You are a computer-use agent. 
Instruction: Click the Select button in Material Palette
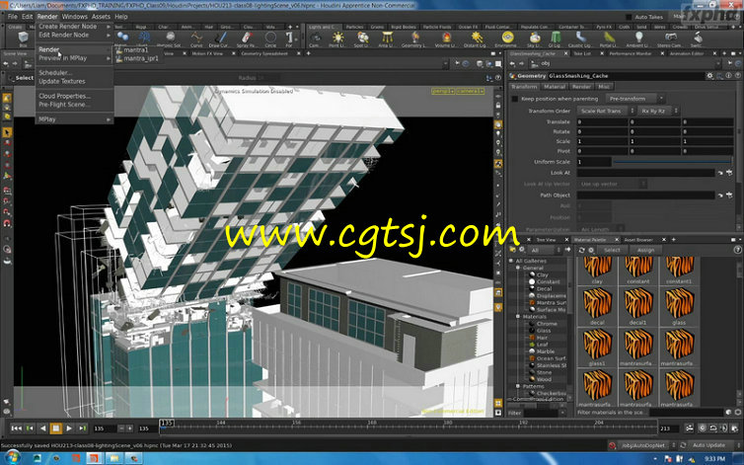point(612,250)
